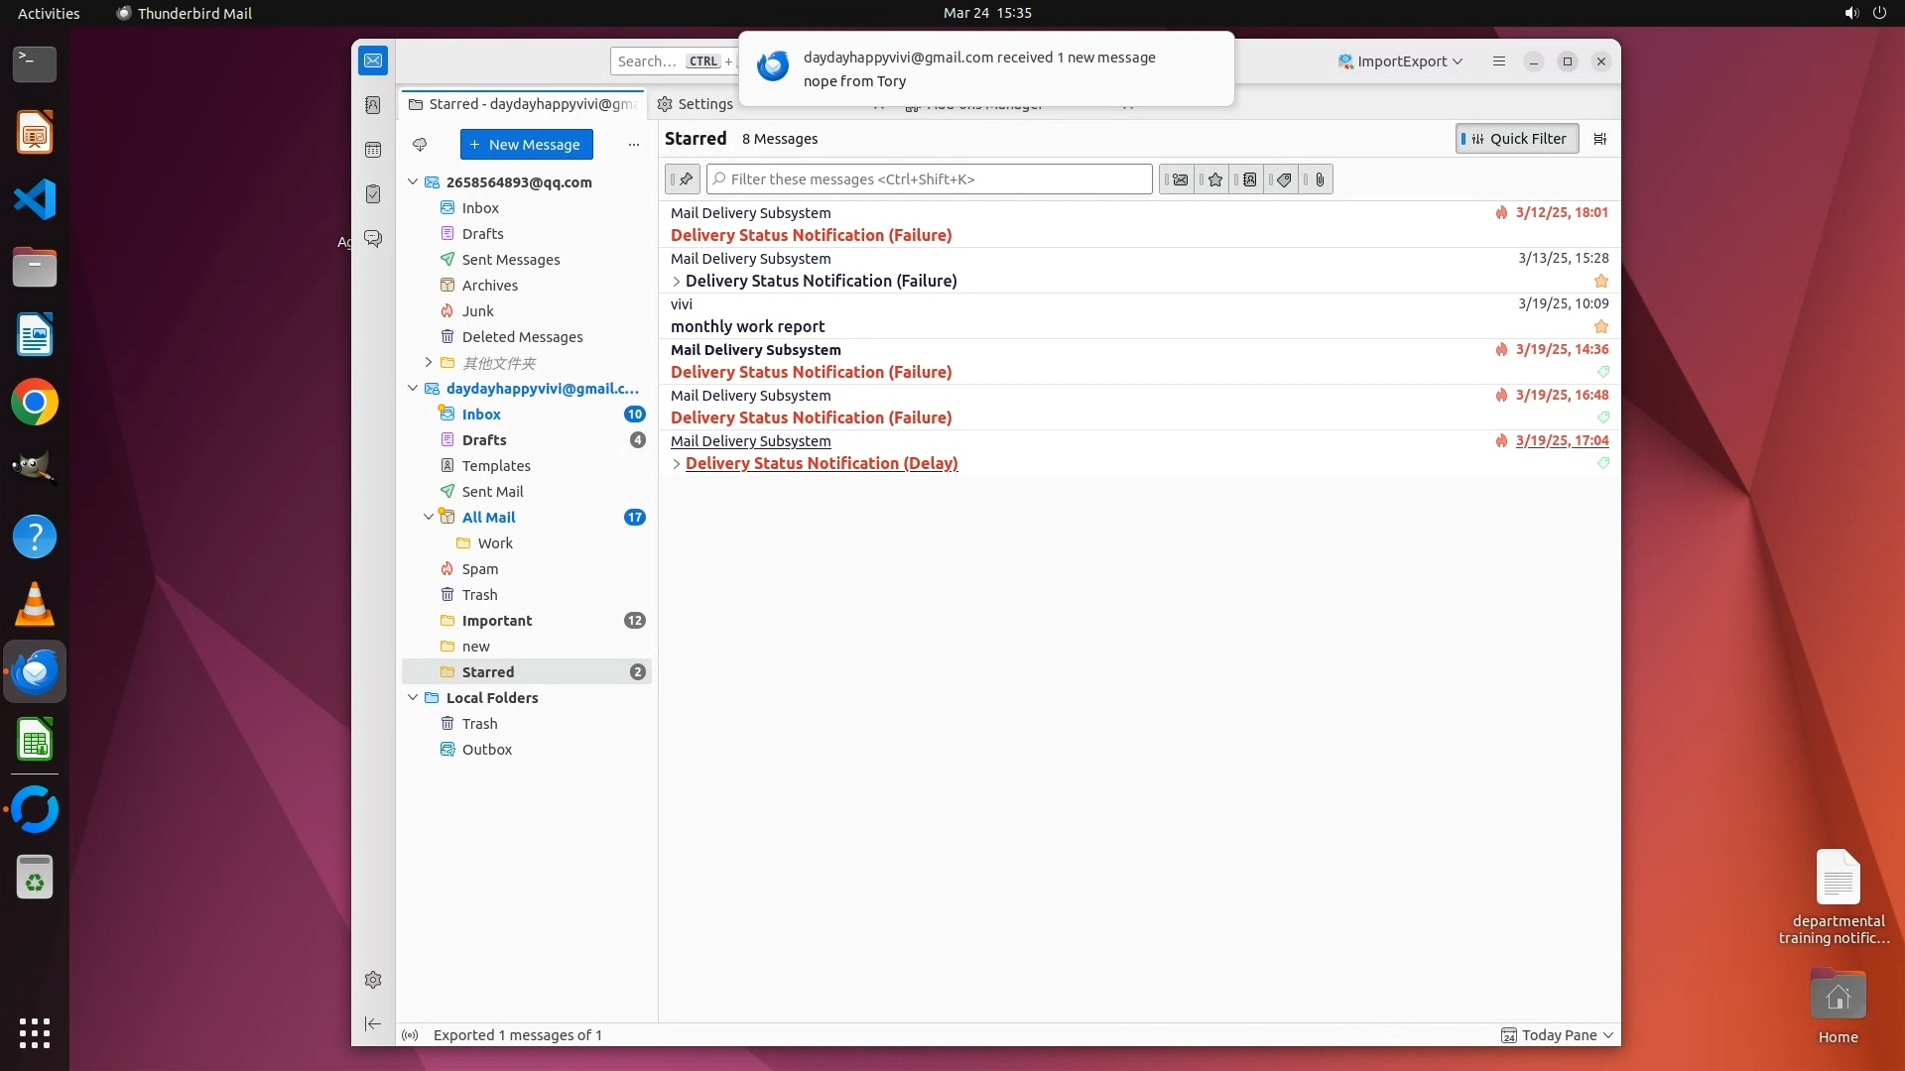Collapse the 2658564893@qq.com account tree
The width and height of the screenshot is (1905, 1071).
pos(413,182)
